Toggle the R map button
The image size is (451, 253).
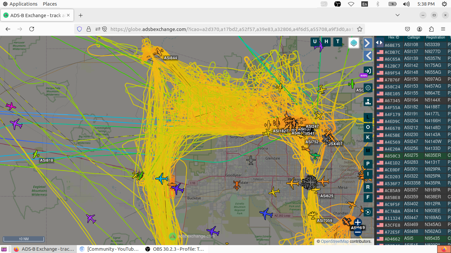[368, 187]
